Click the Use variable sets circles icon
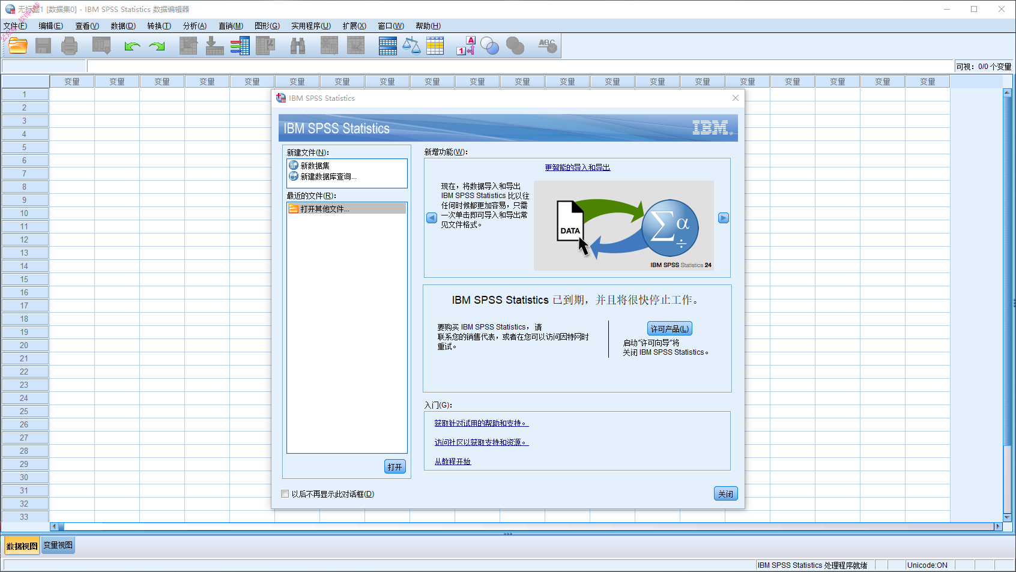Screen dimensions: 1016x572 click(490, 46)
